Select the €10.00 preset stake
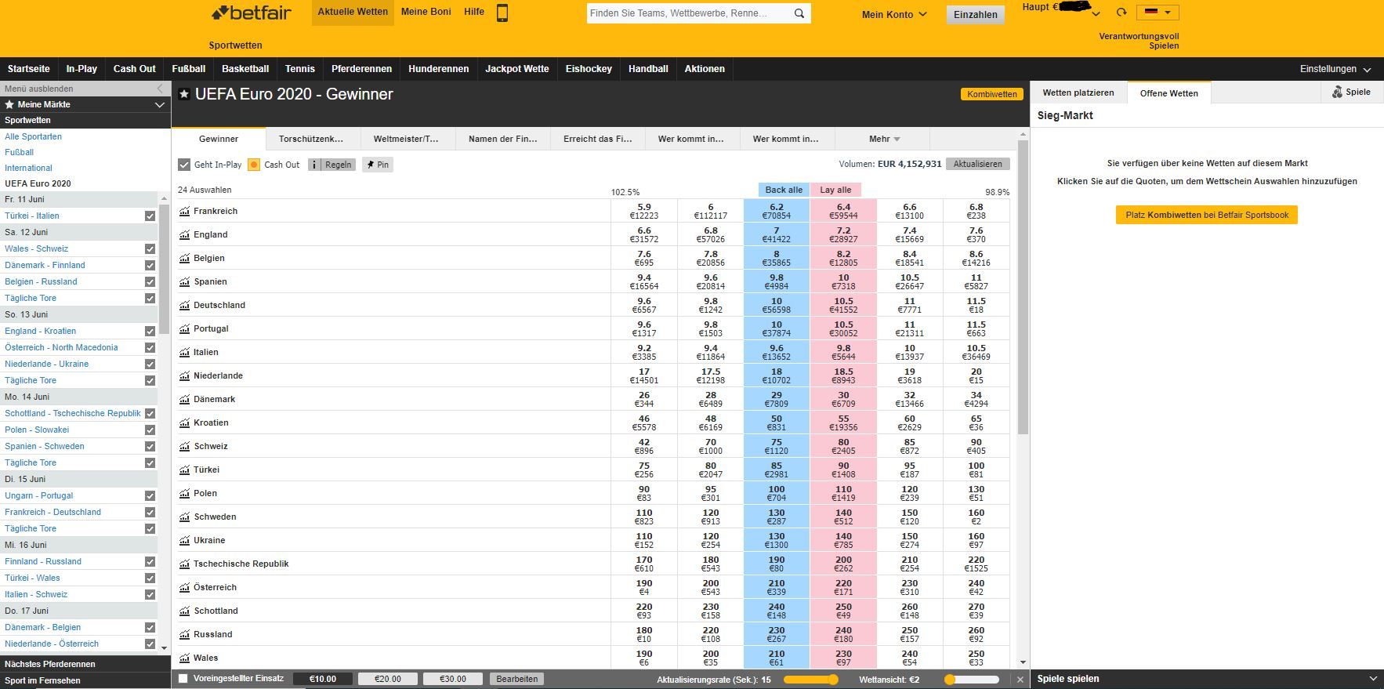 322,679
